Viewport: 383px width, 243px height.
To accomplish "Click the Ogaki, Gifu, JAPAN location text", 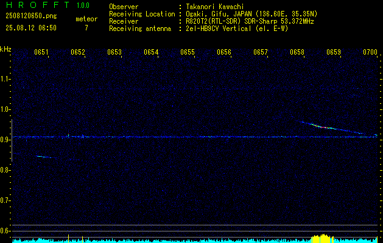I will [251, 14].
